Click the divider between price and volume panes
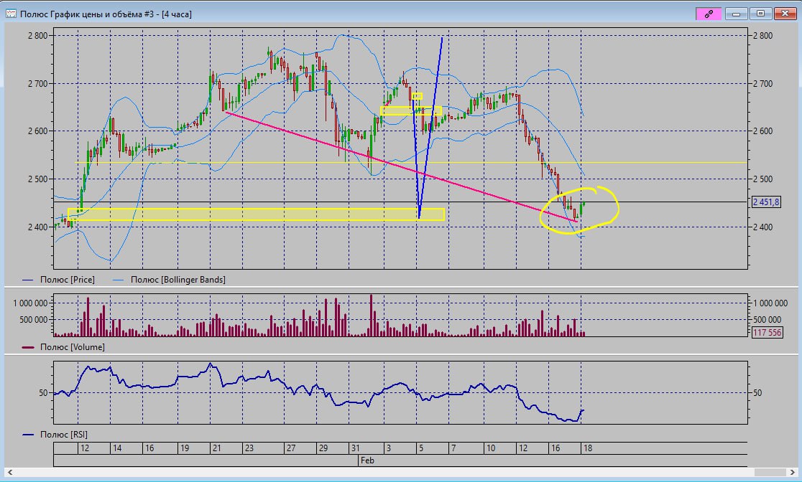The image size is (802, 482). pyautogui.click(x=401, y=288)
